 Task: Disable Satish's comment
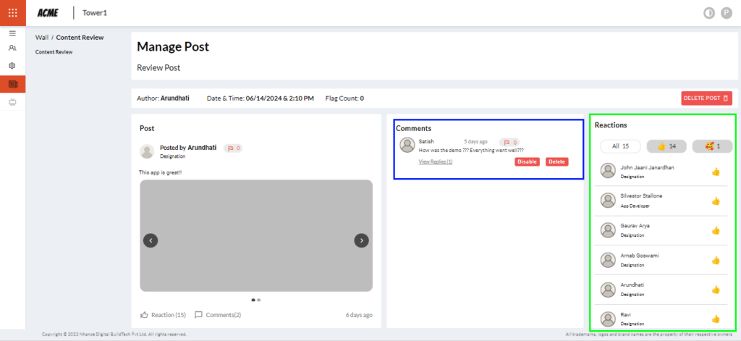[527, 161]
